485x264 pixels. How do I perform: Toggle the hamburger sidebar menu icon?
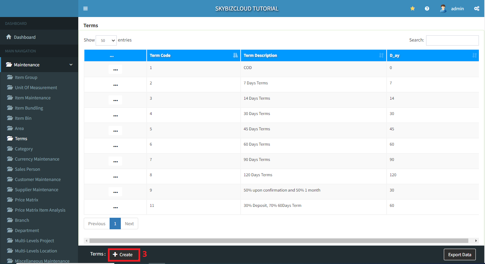point(85,9)
